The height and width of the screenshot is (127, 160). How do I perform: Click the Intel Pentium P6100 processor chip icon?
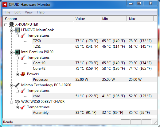point(17,52)
